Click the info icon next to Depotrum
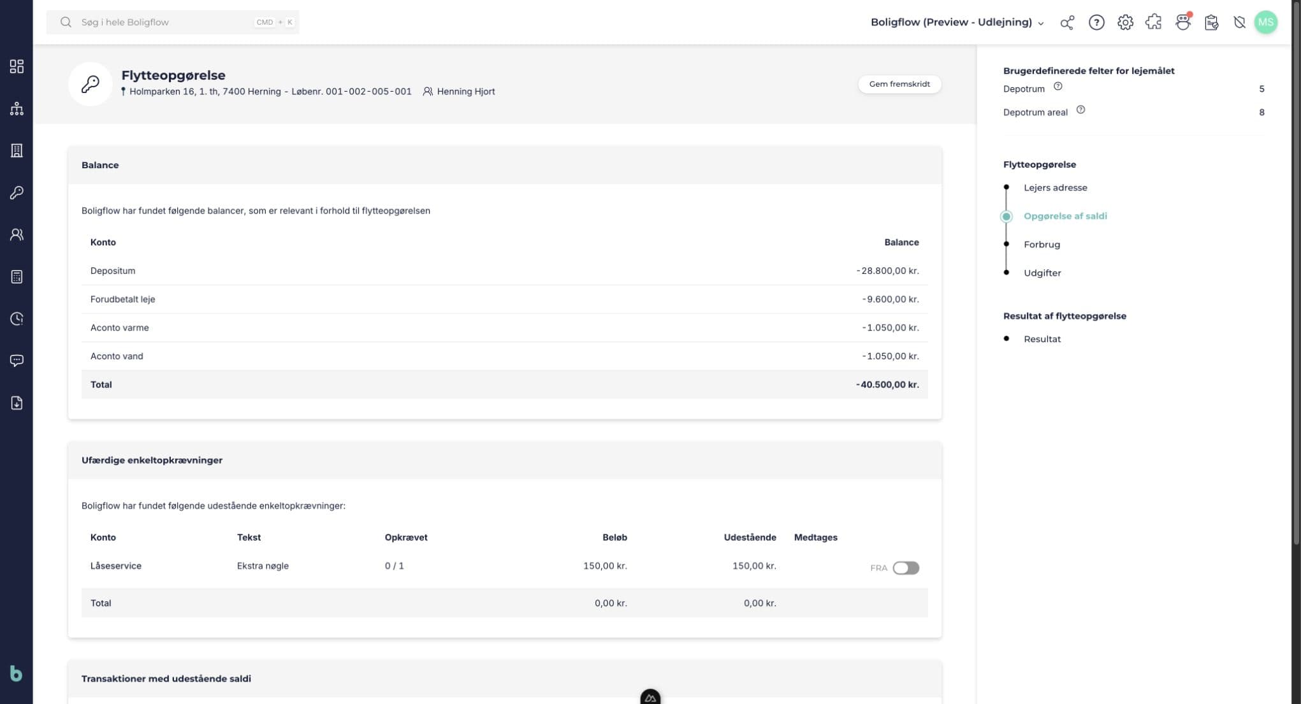 pyautogui.click(x=1058, y=87)
